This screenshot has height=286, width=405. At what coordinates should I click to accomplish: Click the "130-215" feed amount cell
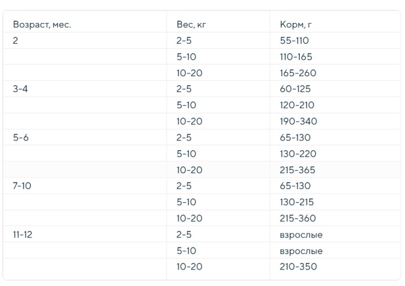[296, 202]
